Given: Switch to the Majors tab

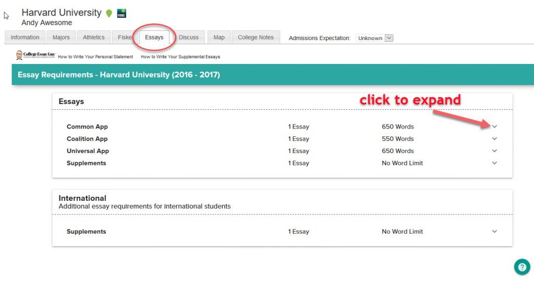Looking at the screenshot, I should [61, 37].
